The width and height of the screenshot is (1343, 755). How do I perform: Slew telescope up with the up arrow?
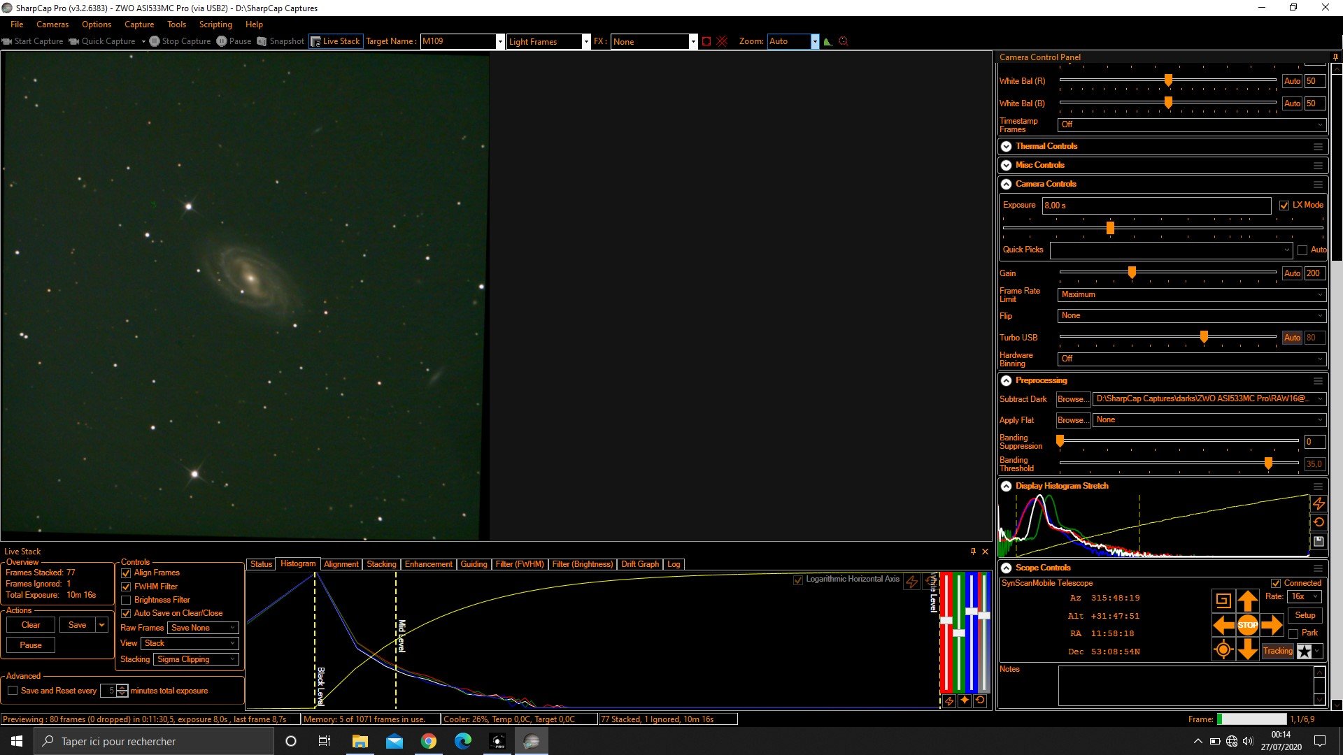(1248, 601)
